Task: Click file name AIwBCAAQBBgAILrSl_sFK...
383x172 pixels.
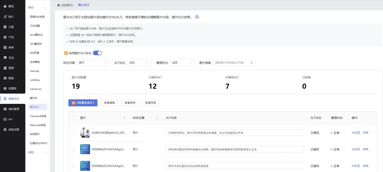Action: pyautogui.click(x=109, y=133)
